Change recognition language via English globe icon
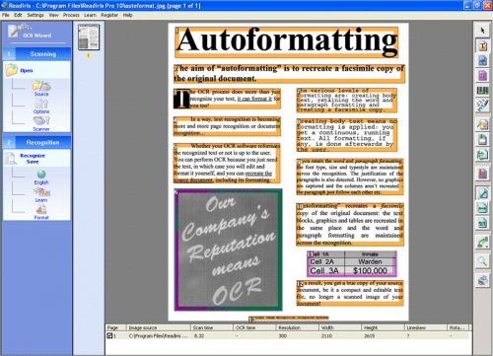 pos(41,174)
